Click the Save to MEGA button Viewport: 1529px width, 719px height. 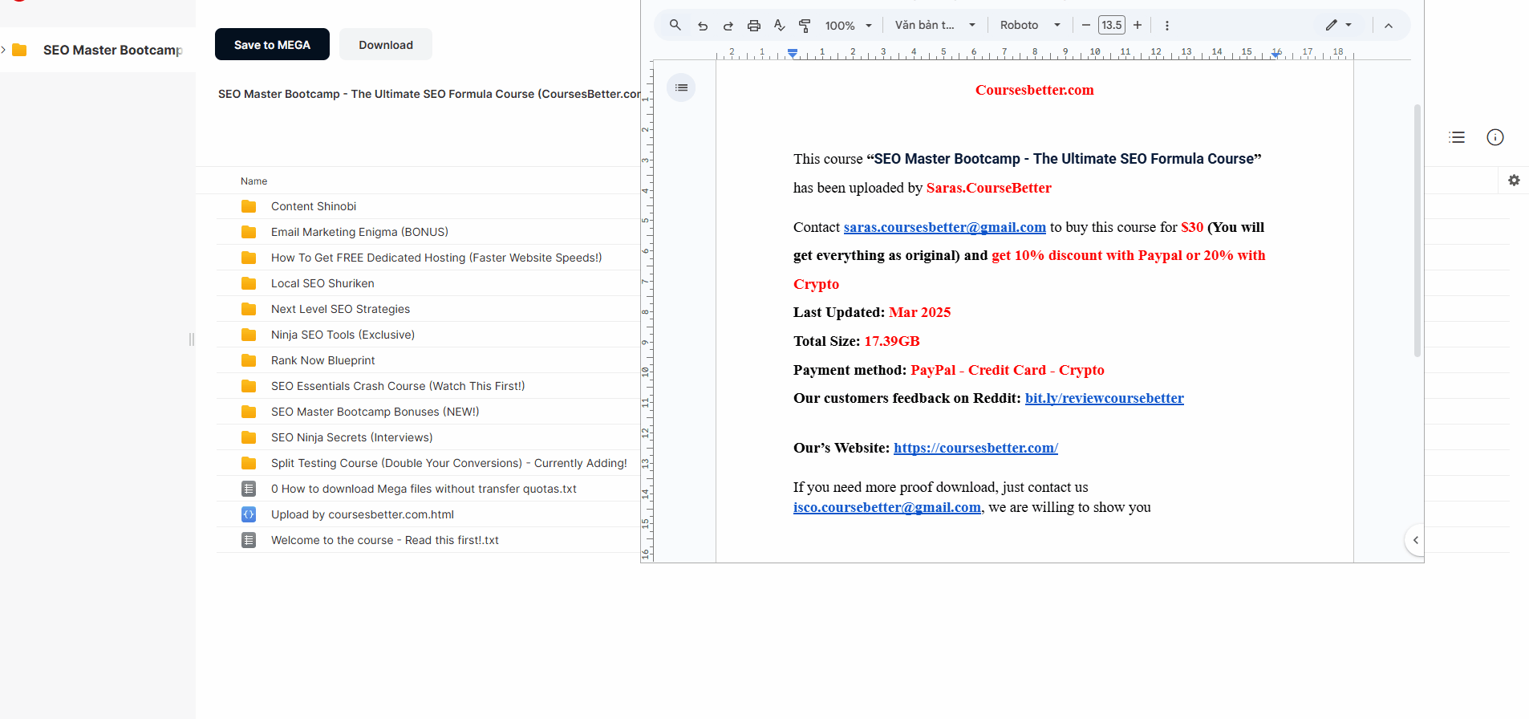(272, 45)
